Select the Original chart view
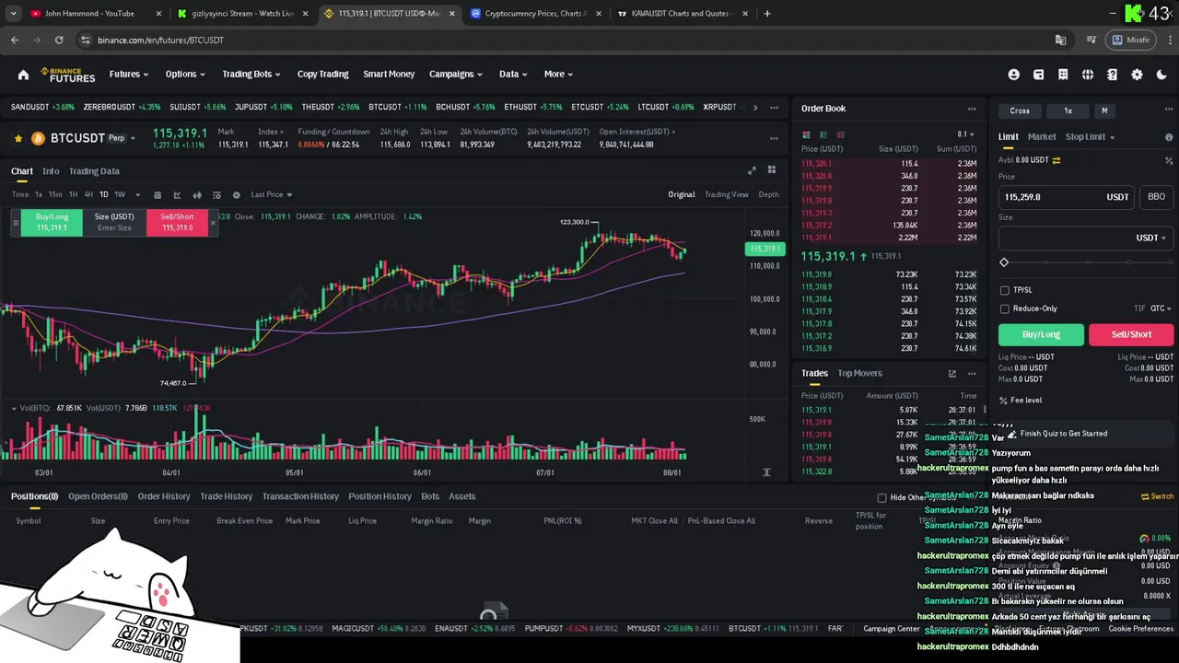Screen dimensions: 1179x663 [682, 194]
